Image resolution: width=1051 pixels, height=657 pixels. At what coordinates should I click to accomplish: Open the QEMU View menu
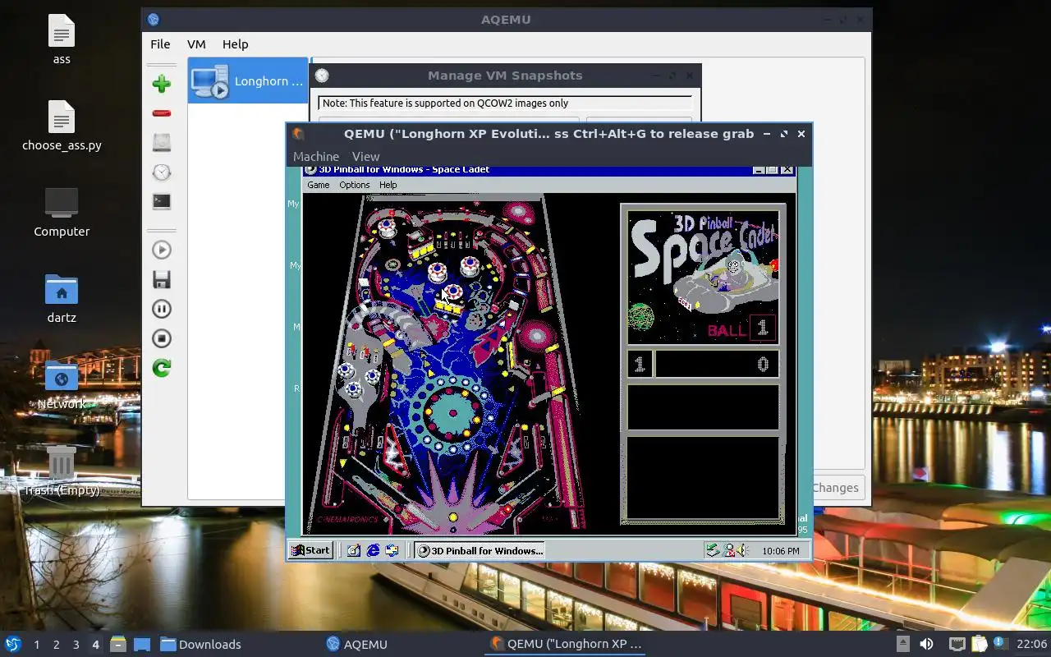[x=365, y=156]
